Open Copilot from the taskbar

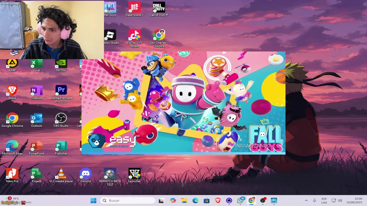pos(173,201)
